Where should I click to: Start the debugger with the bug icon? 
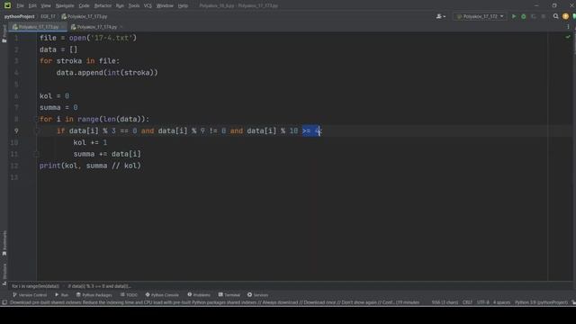click(524, 16)
